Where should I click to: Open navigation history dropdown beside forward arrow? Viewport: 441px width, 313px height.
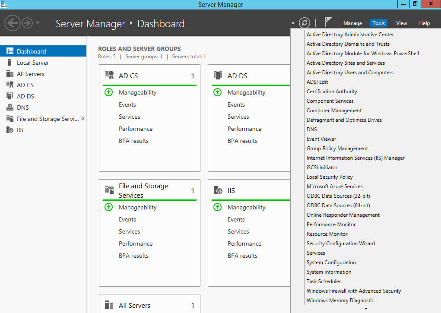pos(38,23)
